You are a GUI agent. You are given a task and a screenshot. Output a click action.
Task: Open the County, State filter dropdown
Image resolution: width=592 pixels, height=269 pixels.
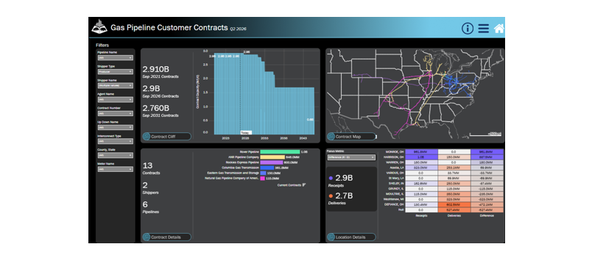tap(115, 155)
